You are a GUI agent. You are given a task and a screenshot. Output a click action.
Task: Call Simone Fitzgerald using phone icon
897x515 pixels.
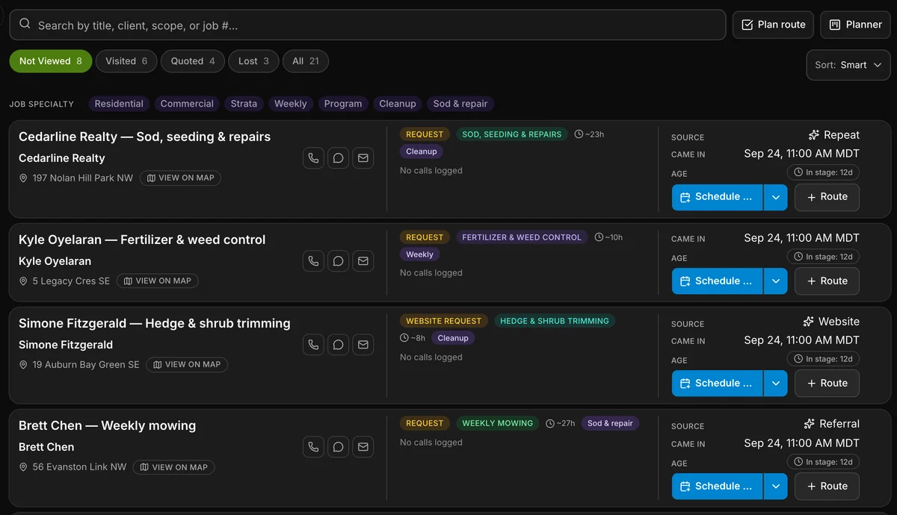314,345
